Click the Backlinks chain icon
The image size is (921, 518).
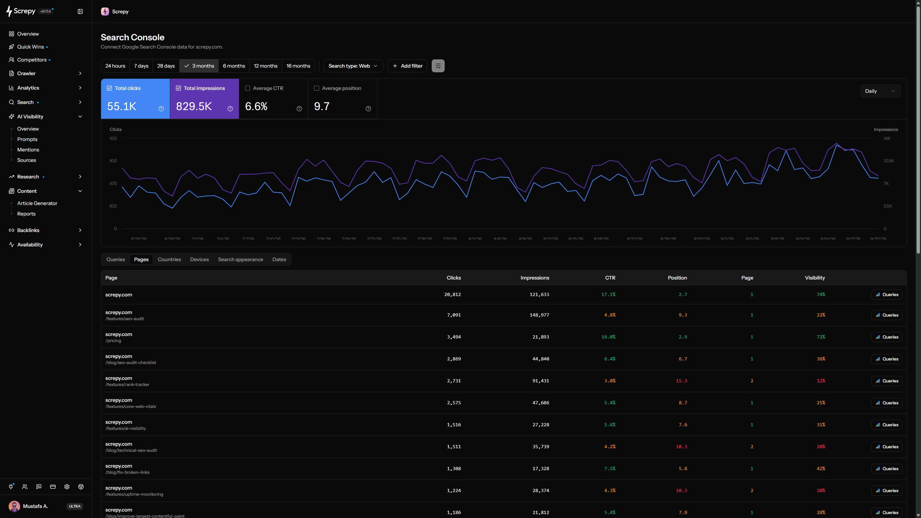[12, 230]
